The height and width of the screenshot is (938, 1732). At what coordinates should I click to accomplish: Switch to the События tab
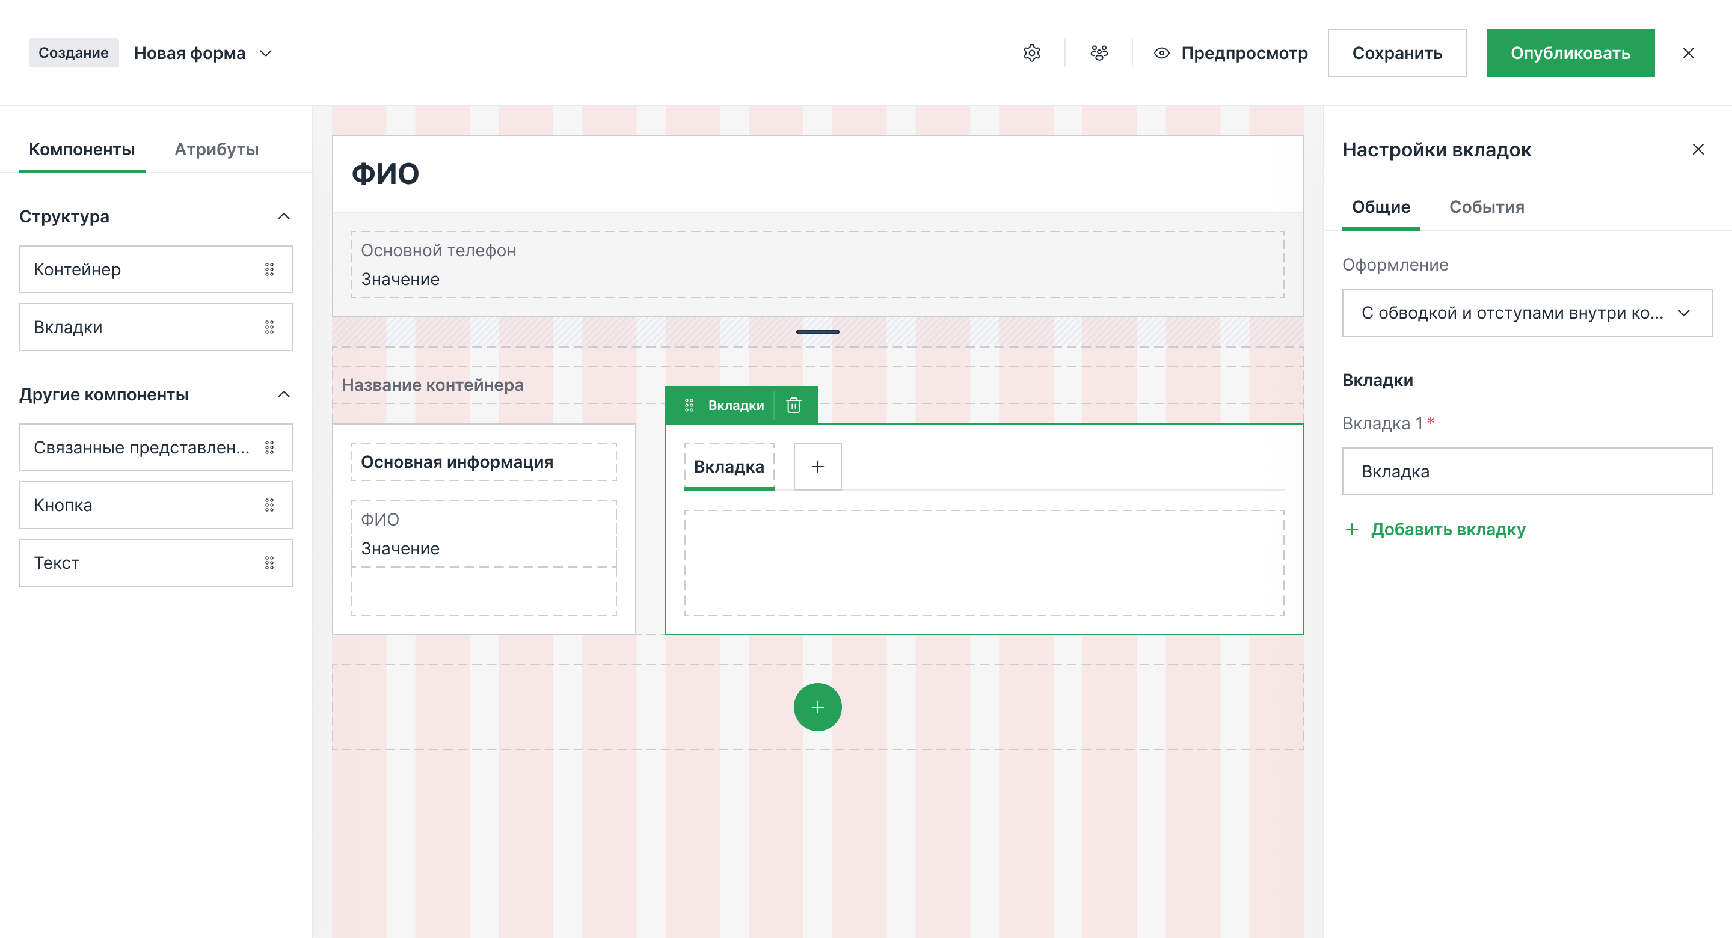tap(1486, 207)
